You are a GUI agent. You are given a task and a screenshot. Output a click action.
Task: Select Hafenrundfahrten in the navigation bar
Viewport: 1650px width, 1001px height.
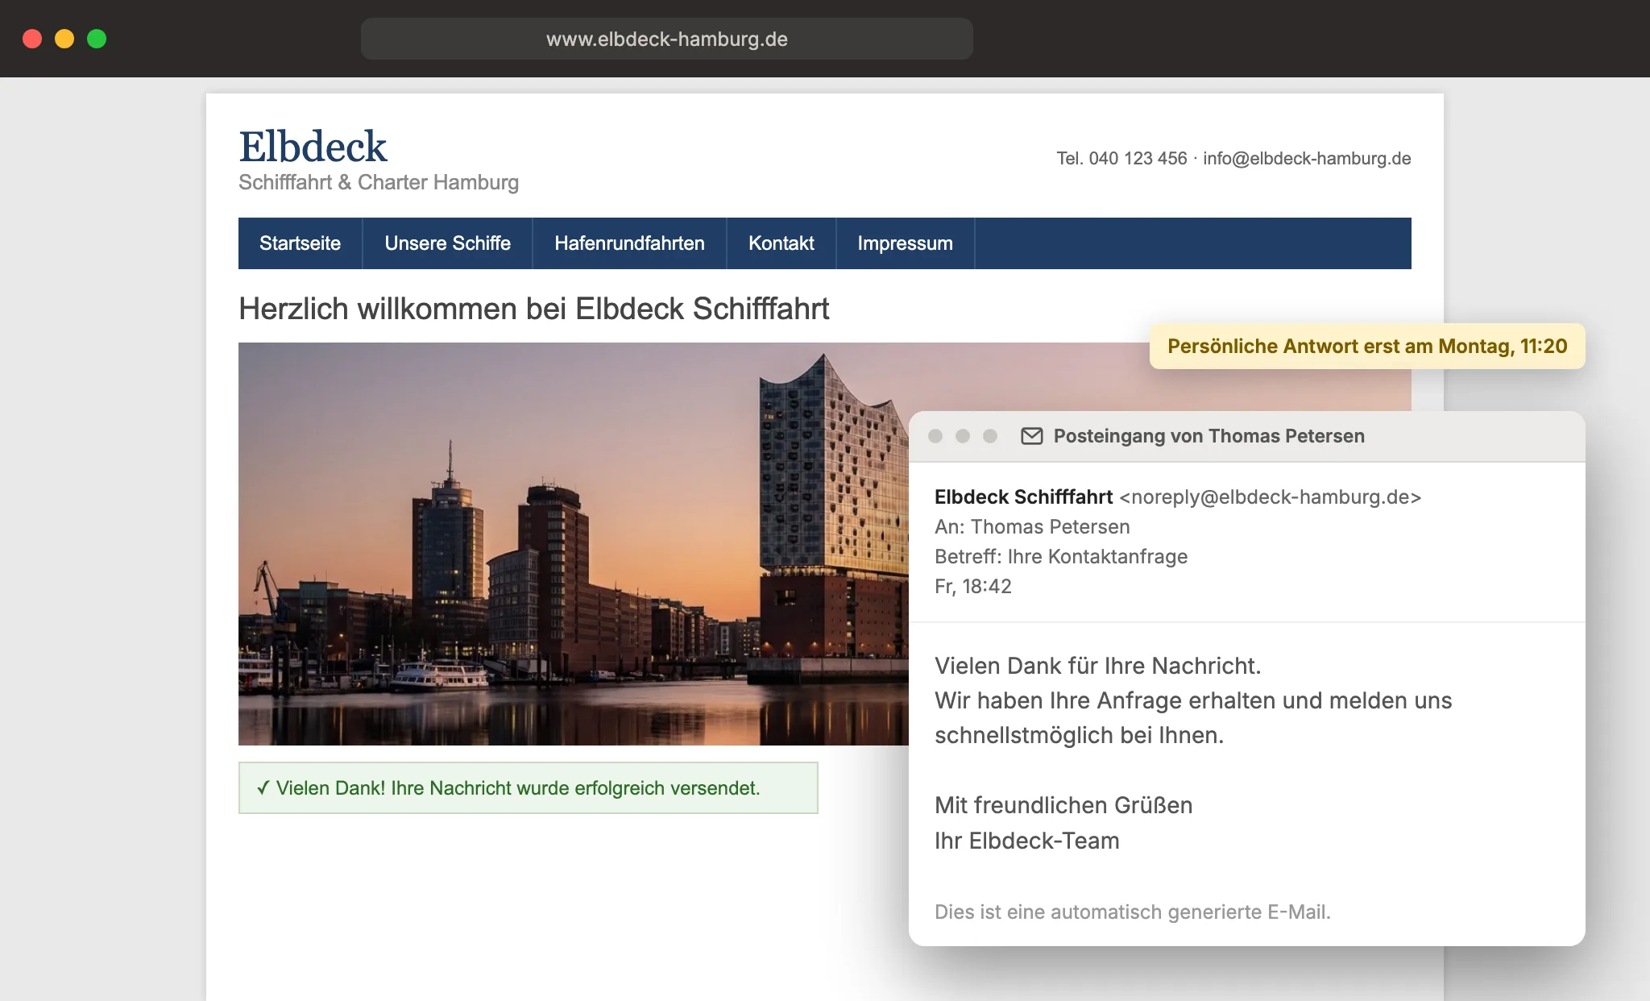(x=629, y=243)
